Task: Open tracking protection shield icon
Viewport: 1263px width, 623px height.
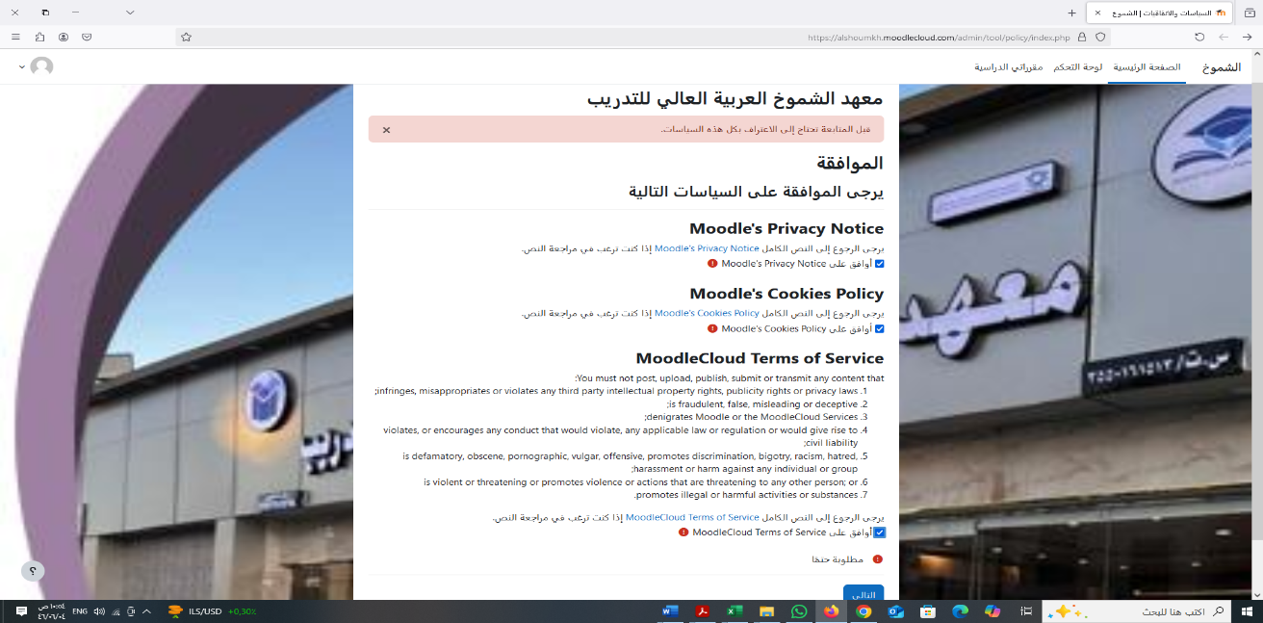Action: pos(1100,37)
